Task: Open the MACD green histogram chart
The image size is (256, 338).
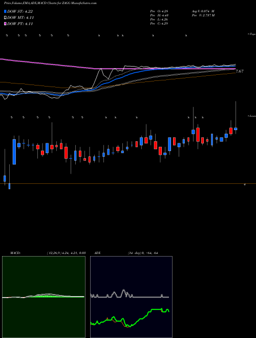Action: tap(44, 297)
